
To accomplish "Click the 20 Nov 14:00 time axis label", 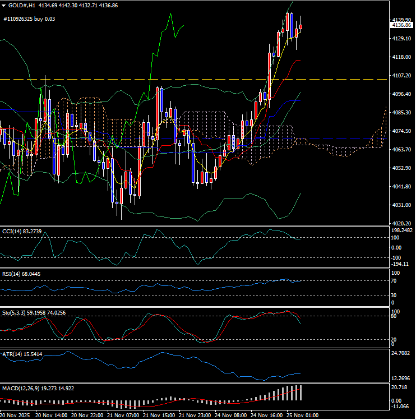I will [x=51, y=415].
